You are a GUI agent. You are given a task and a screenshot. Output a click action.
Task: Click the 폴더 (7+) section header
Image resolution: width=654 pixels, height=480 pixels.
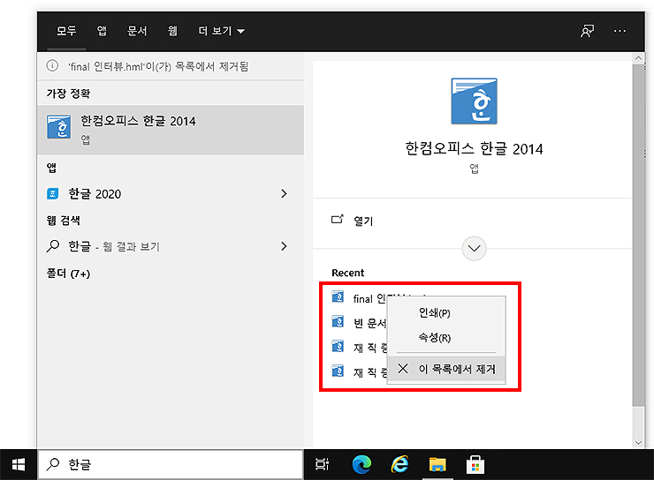(x=68, y=274)
